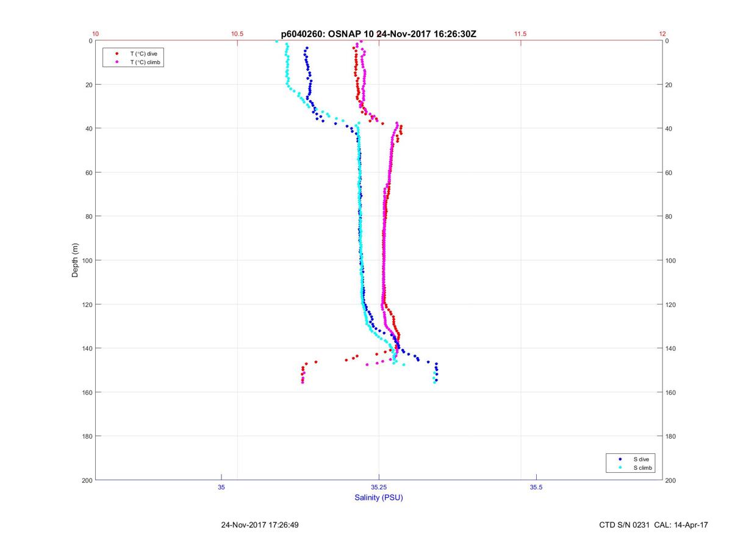The height and width of the screenshot is (540, 732).
Task: Click the 'CTD S/N 0231 CAL: 14-Apr-17' footer
Action: [654, 525]
